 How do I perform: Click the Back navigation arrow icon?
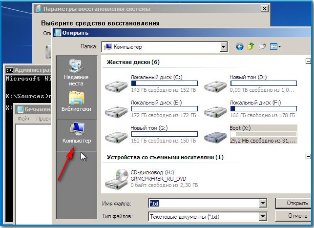pyautogui.click(x=239, y=47)
